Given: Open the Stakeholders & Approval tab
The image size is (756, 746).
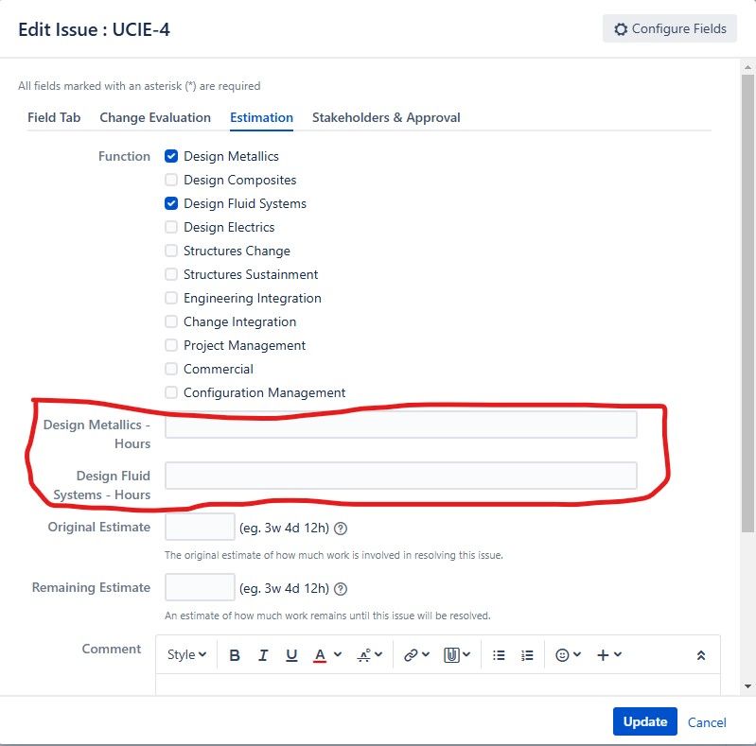Looking at the screenshot, I should click(386, 117).
